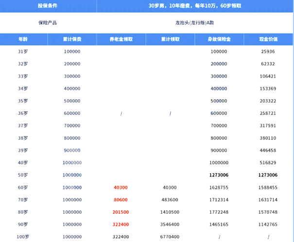Select the 32岁 age cell

tap(23, 64)
